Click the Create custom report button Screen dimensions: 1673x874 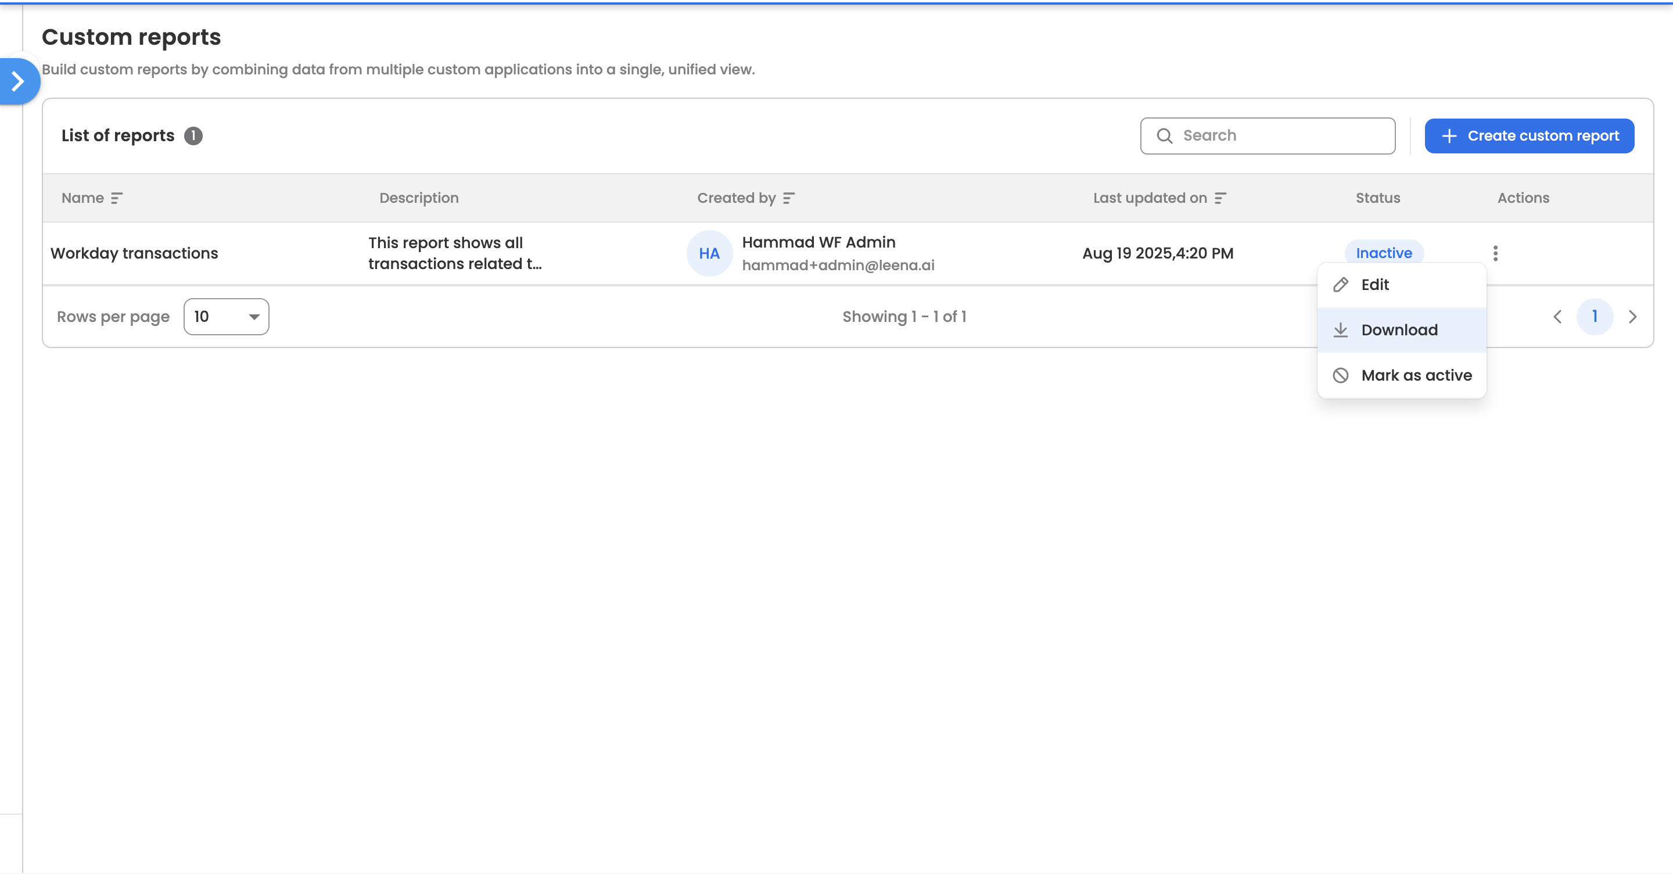pos(1529,136)
